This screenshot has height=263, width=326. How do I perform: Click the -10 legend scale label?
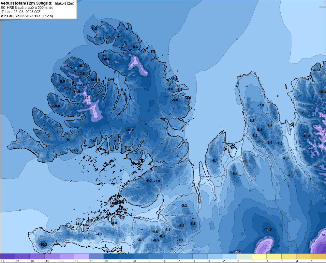point(106,261)
